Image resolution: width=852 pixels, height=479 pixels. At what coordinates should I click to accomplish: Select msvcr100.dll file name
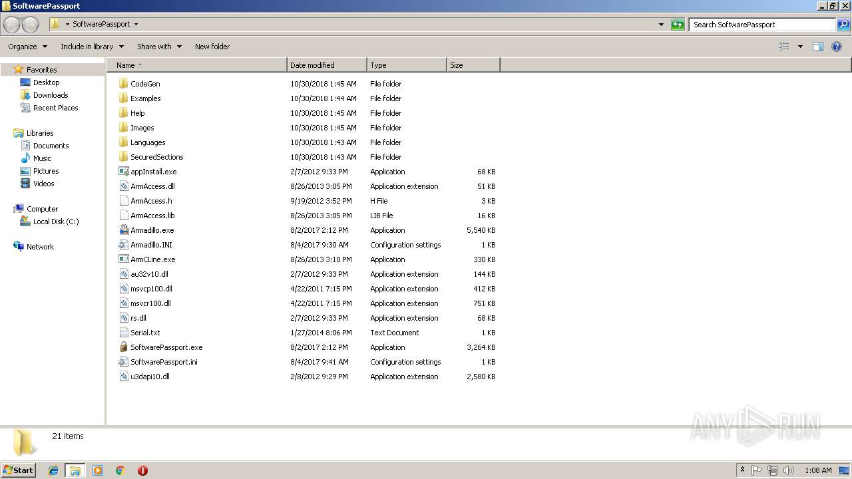(x=150, y=303)
